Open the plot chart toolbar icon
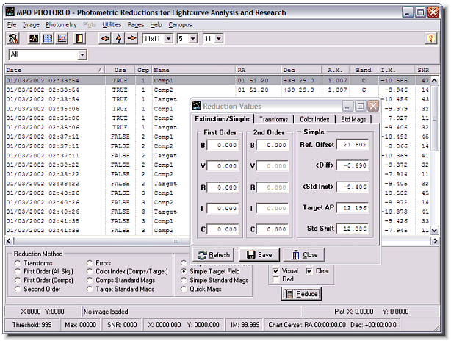The height and width of the screenshot is (341, 451). pos(62,38)
